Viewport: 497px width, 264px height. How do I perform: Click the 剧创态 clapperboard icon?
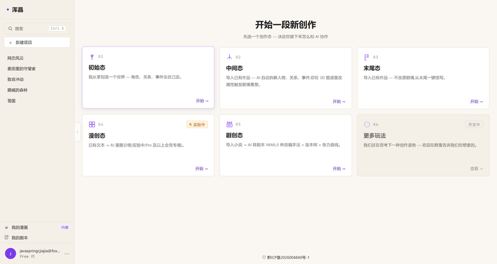[229, 124]
